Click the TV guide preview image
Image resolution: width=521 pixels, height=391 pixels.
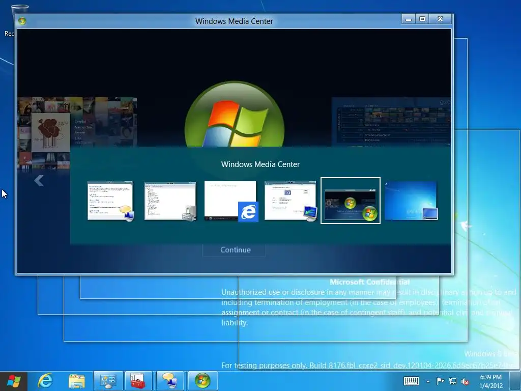tap(391, 122)
